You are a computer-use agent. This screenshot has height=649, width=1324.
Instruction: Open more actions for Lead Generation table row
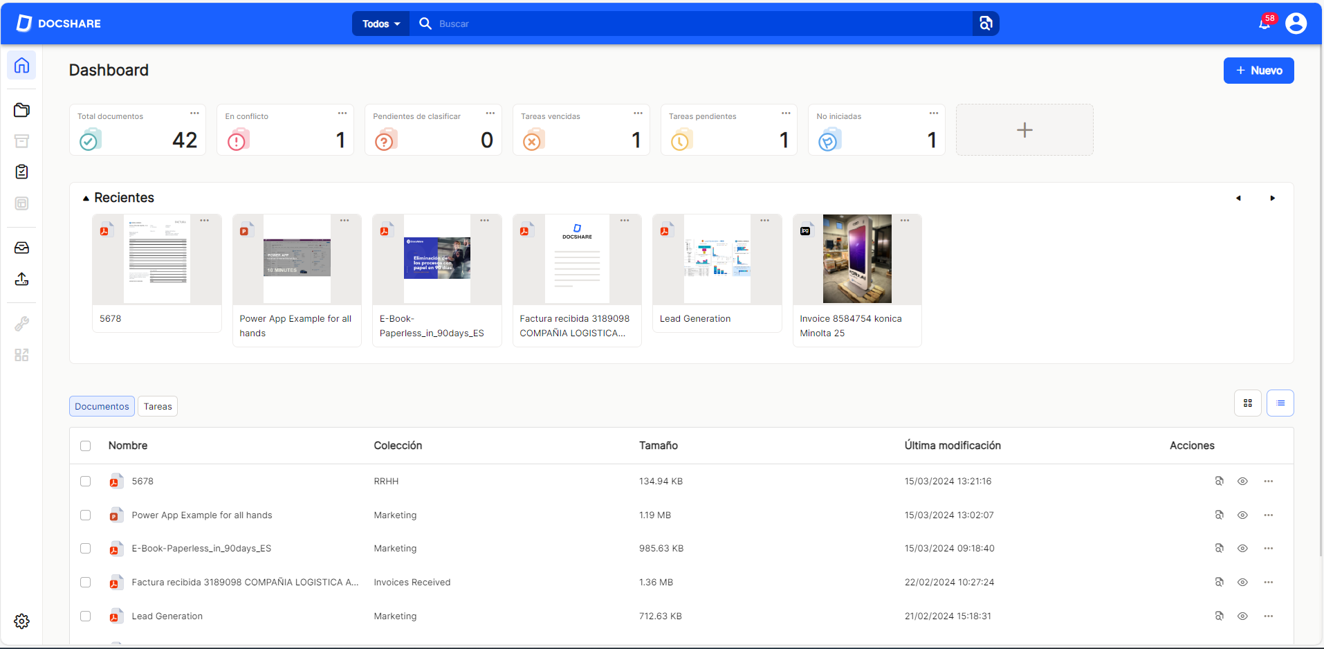point(1268,616)
